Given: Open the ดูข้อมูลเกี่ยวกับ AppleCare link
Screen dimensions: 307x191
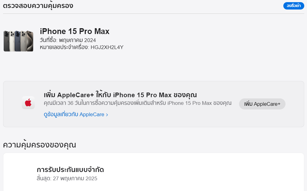Looking at the screenshot, I should pos(76,114).
